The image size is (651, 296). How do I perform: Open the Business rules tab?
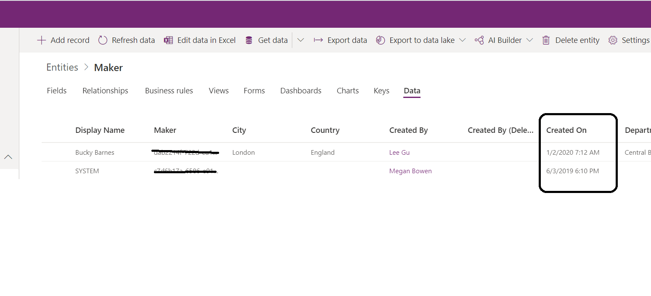(169, 90)
